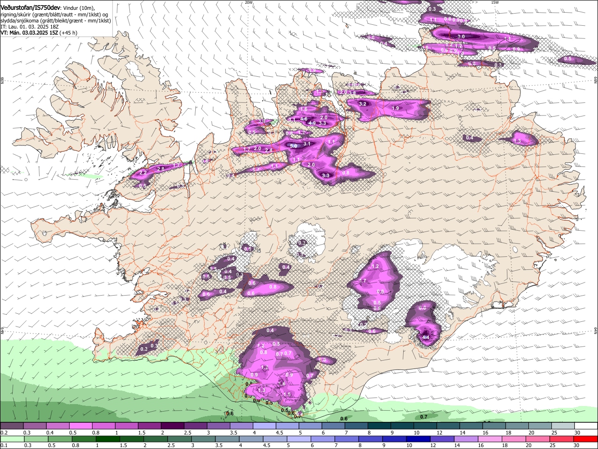Click the 'slydda/snjókoma' legend description line
This screenshot has width=598, height=449.
click(56, 21)
